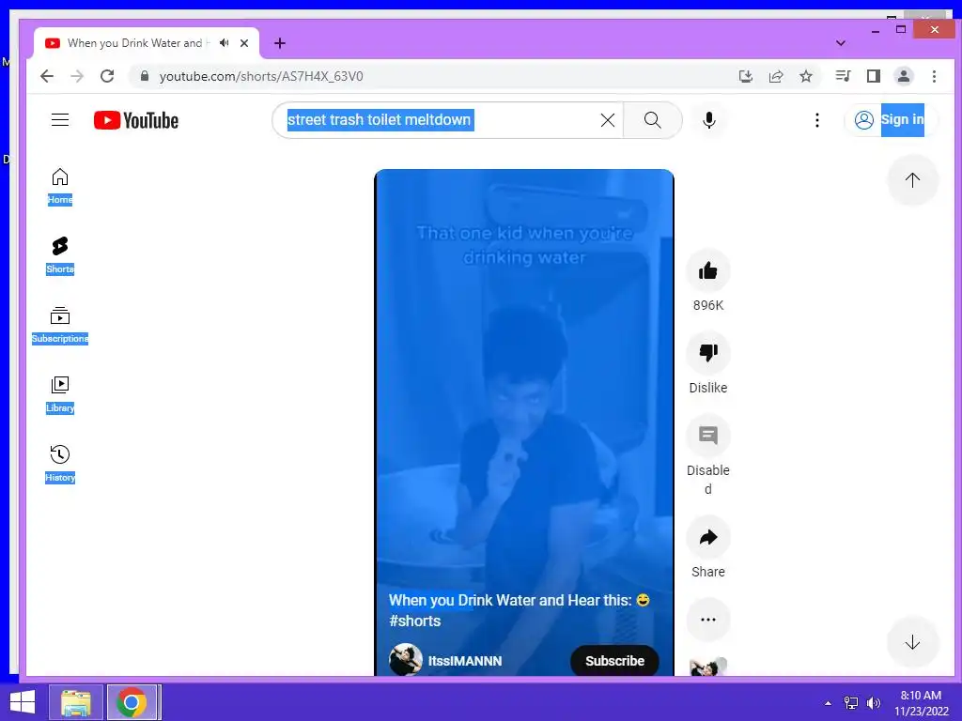Viewport: 962px width, 721px height.
Task: Dislike the short with thumbs down
Action: coord(708,353)
